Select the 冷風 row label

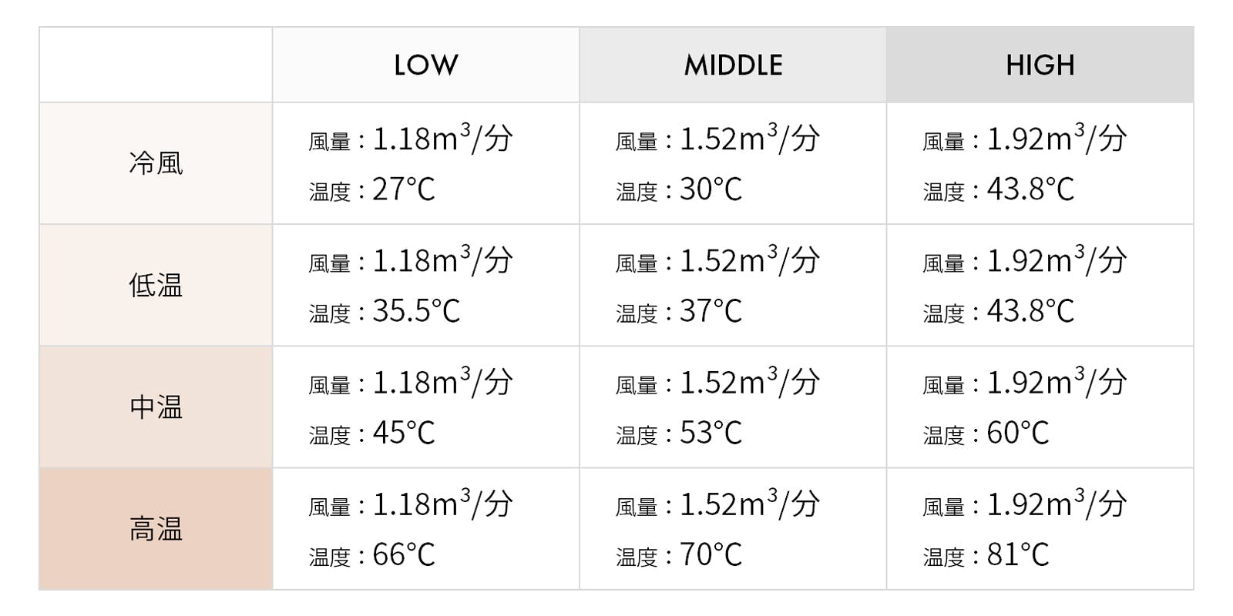tap(156, 163)
